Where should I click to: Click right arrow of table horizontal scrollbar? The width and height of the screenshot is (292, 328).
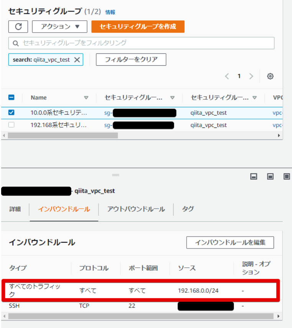279,136
